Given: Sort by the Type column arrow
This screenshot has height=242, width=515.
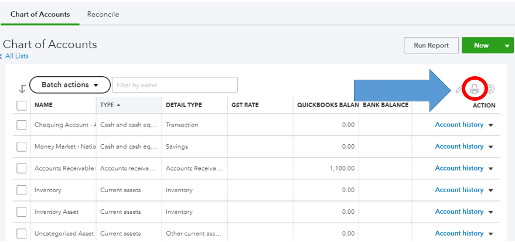Looking at the screenshot, I should [119, 105].
